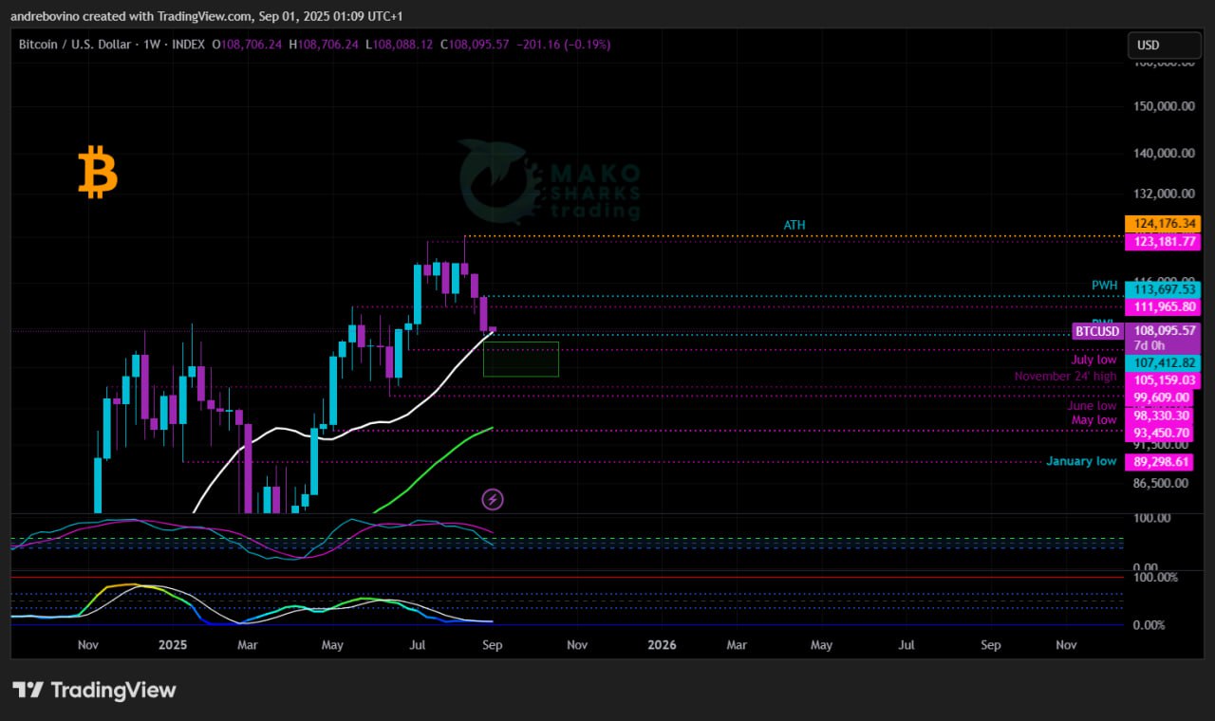Click the TradingView logo at bottom left
This screenshot has width=1215, height=721.
coord(94,690)
